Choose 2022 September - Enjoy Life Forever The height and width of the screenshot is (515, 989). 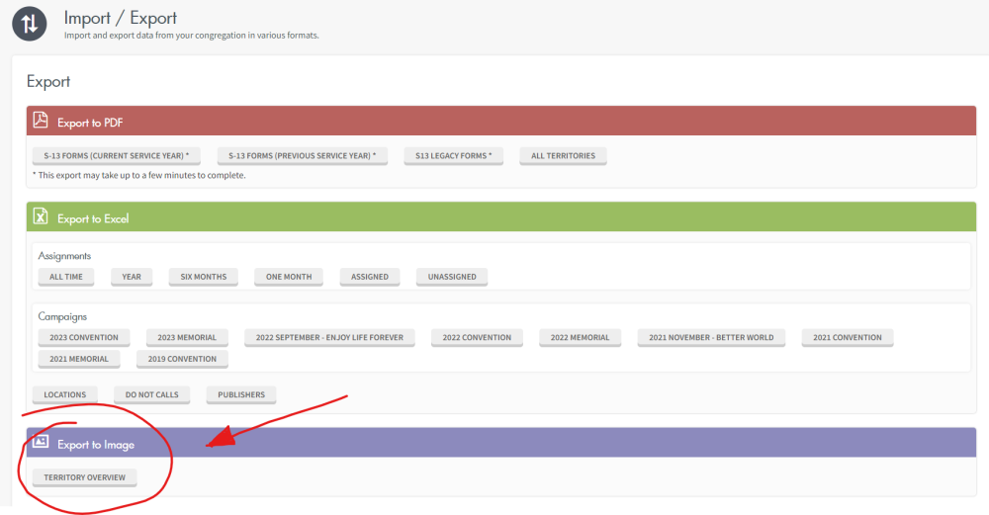pyautogui.click(x=329, y=338)
